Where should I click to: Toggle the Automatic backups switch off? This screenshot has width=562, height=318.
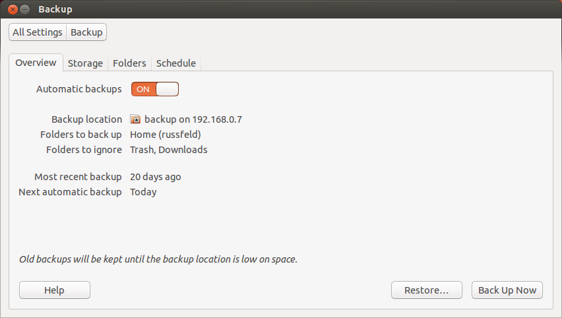click(155, 89)
